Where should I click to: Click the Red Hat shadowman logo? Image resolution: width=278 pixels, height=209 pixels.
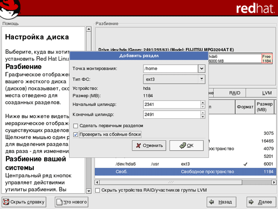pyautogui.click(x=10, y=9)
